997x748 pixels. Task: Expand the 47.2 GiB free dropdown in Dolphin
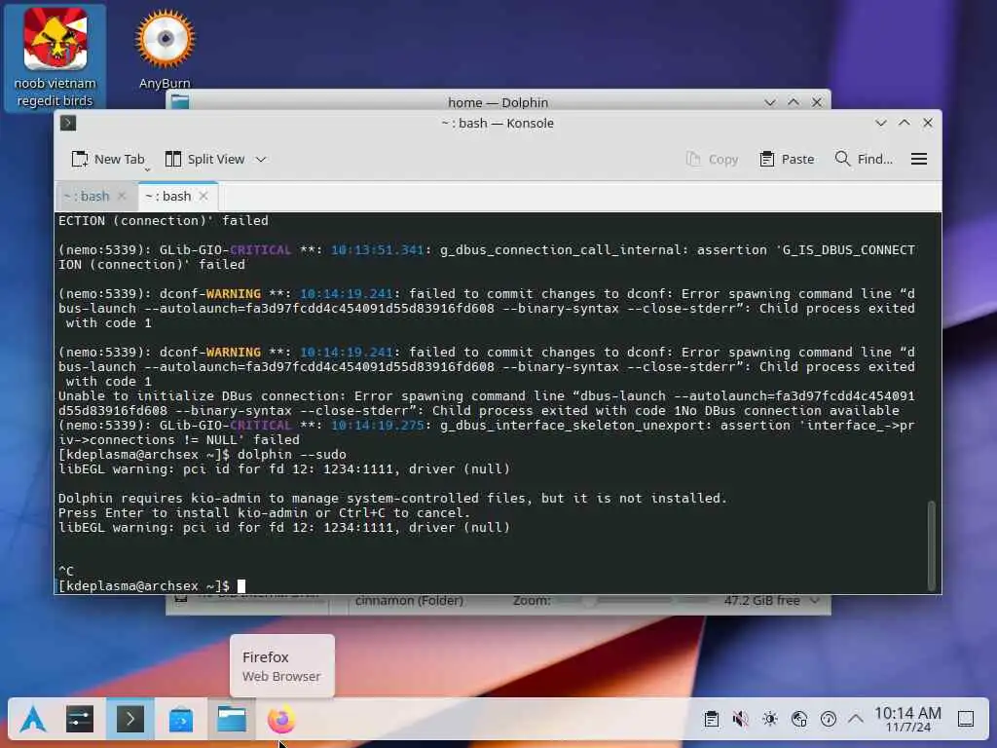coord(815,600)
